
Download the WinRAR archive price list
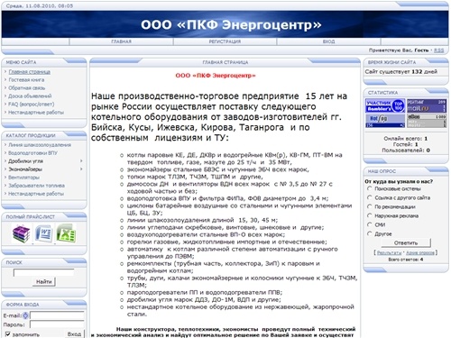coord(21,233)
